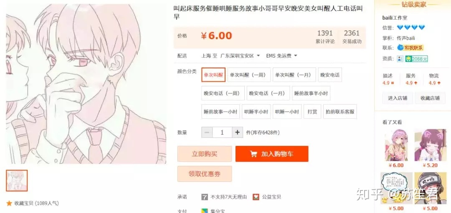Viewport: 451px width, 213px height.
Task: Click the 2088元 deposit badge
Action: [x=416, y=59]
